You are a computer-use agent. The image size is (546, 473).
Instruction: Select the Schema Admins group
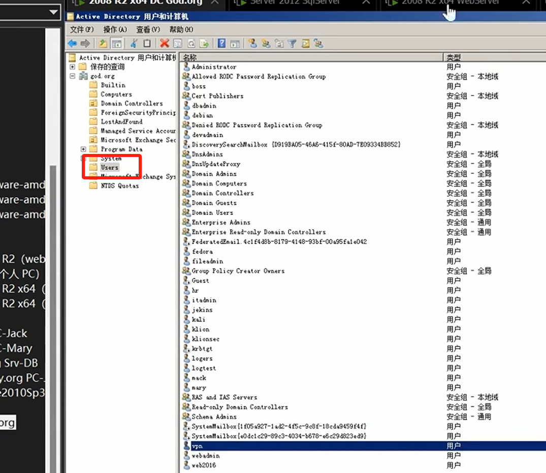tap(214, 417)
